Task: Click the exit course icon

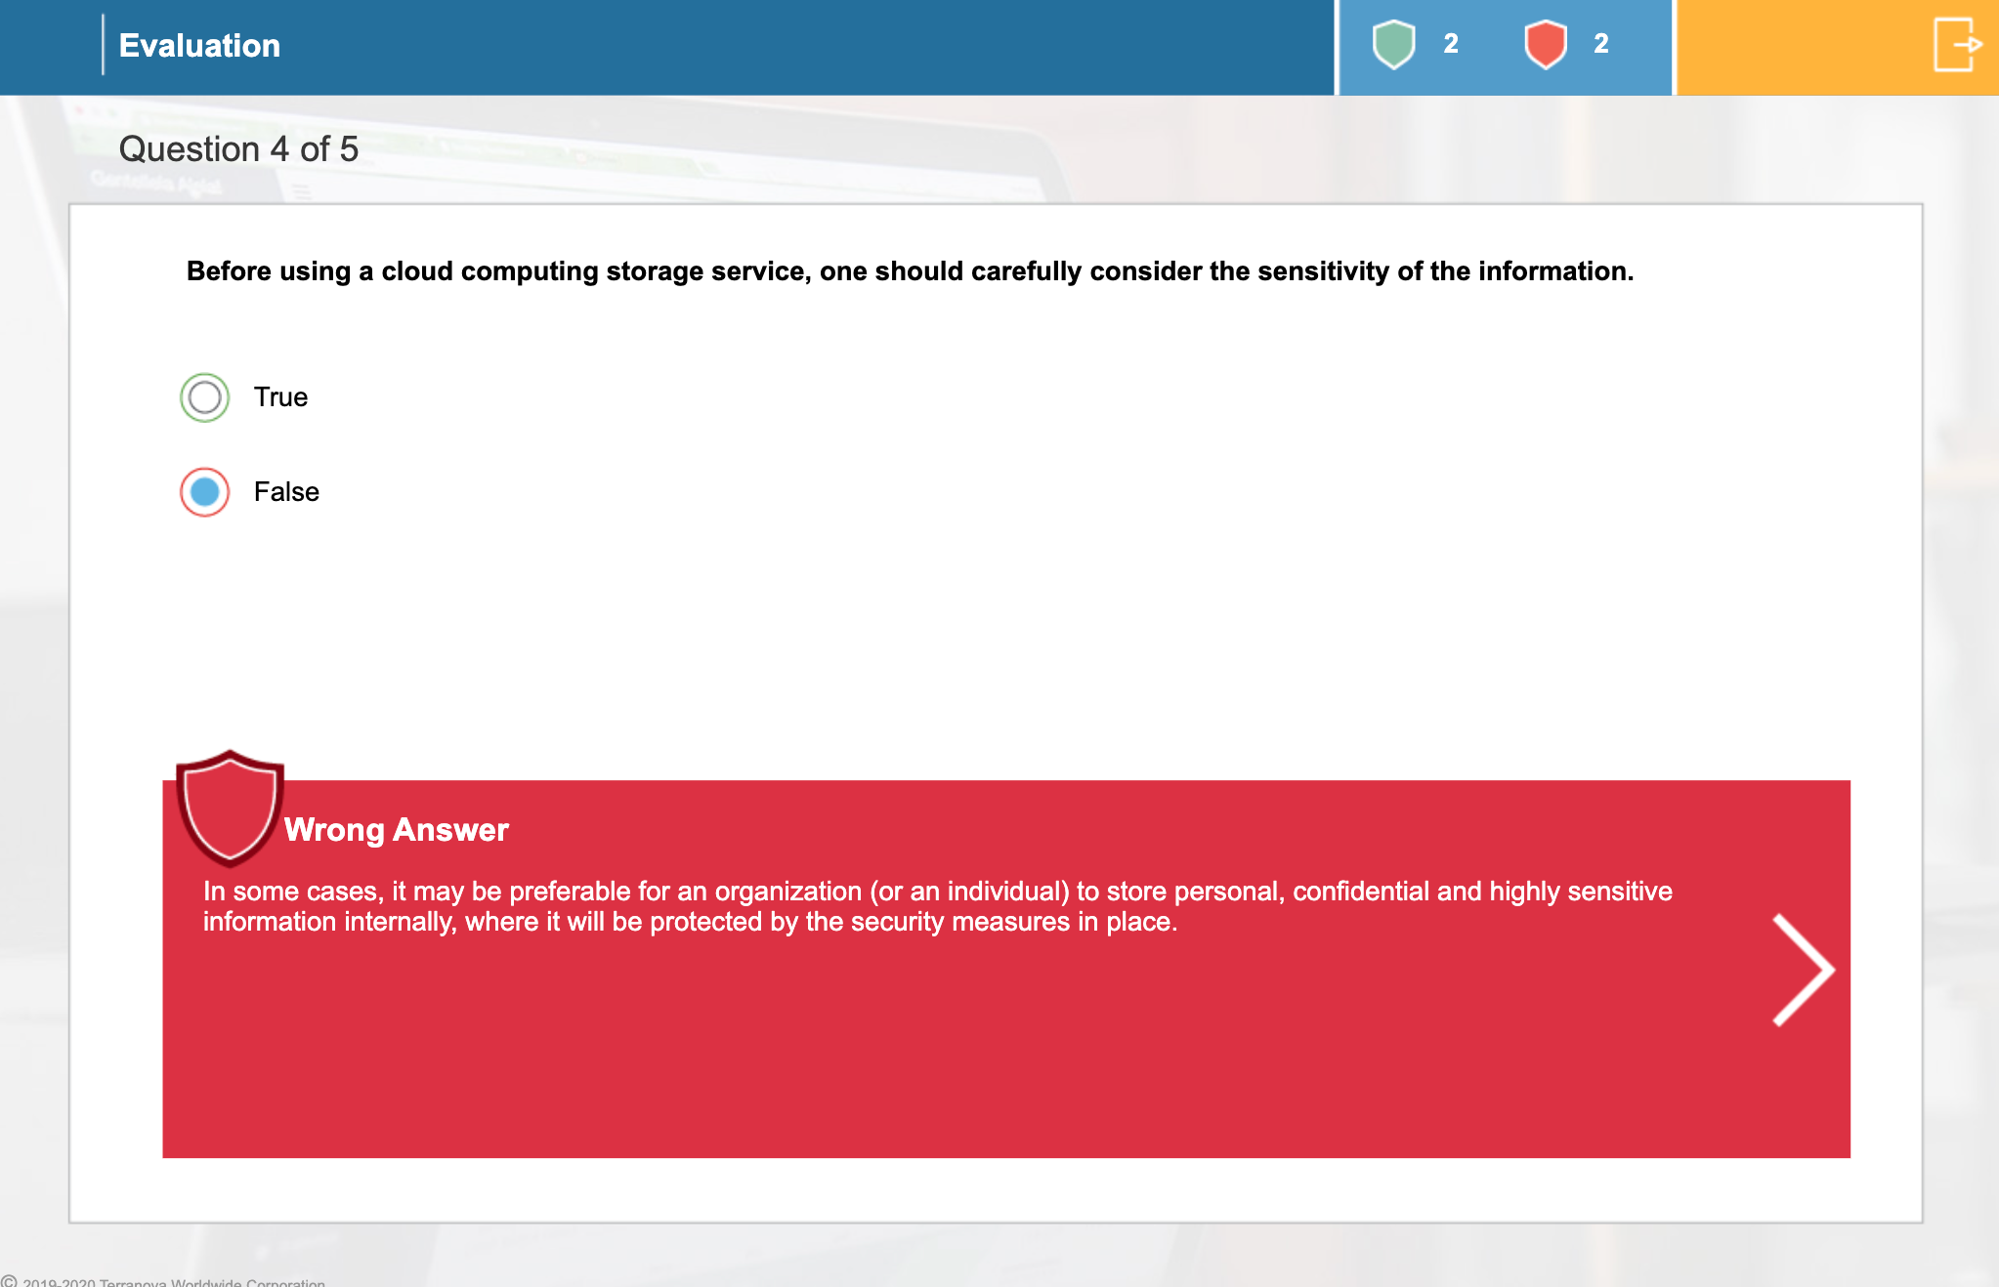Action: (1957, 45)
